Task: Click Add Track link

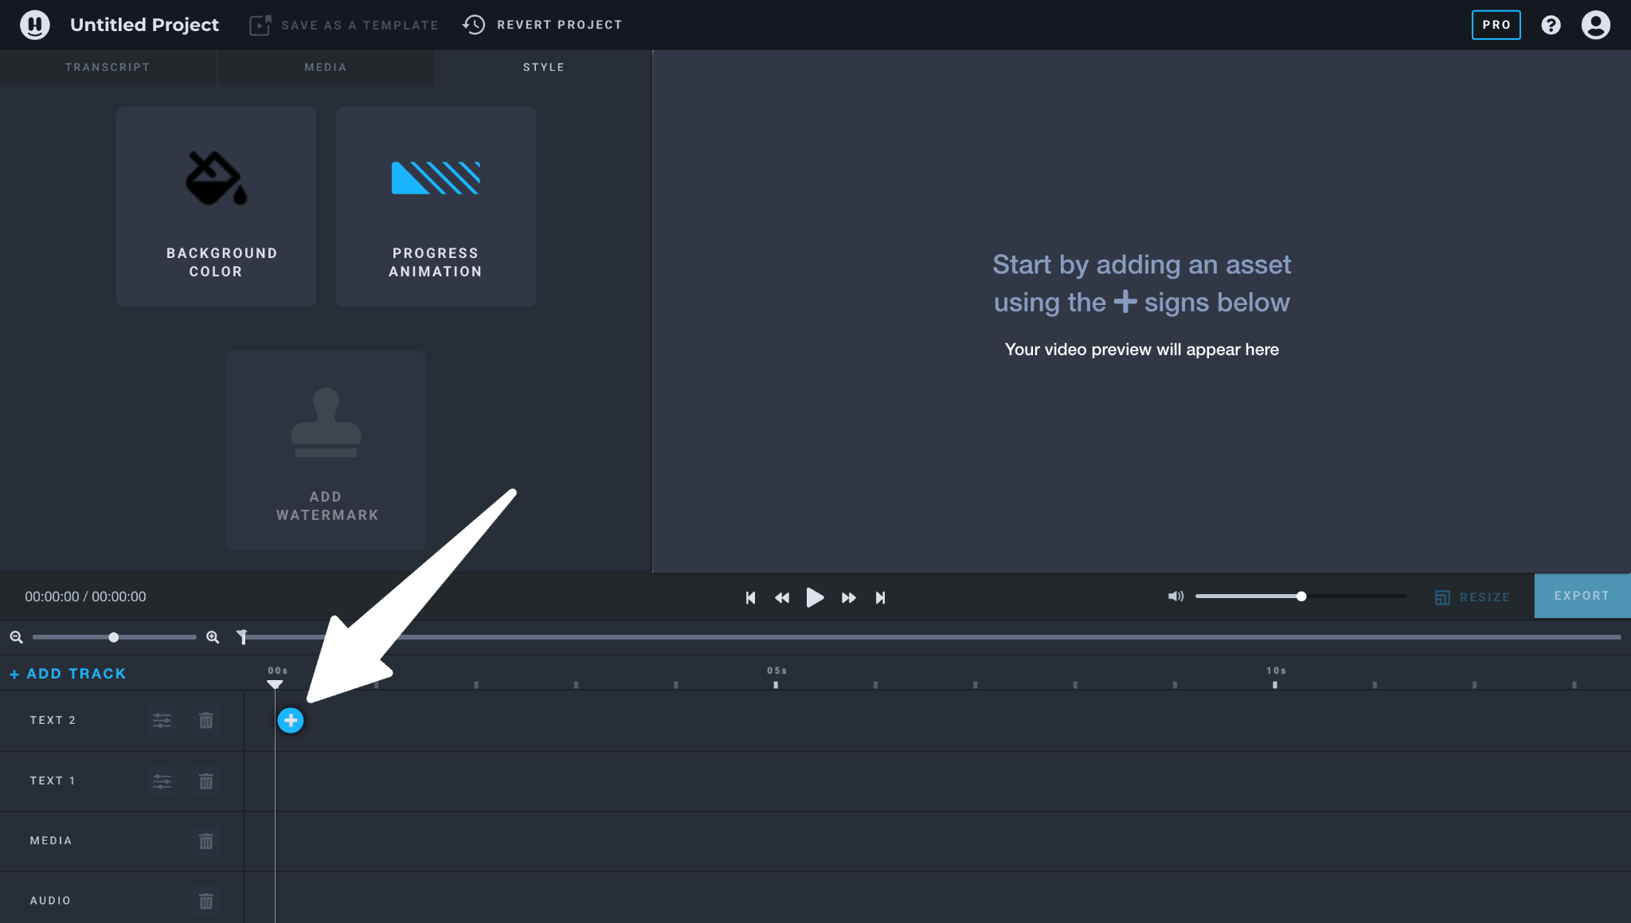Action: tap(68, 673)
